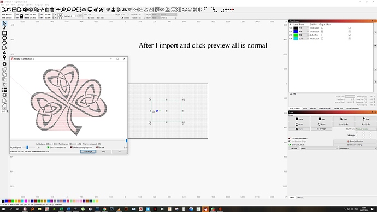The height and width of the screenshot is (212, 377).
Task: Open Mode dropdown for blue C01 layer
Action: tap(304, 32)
